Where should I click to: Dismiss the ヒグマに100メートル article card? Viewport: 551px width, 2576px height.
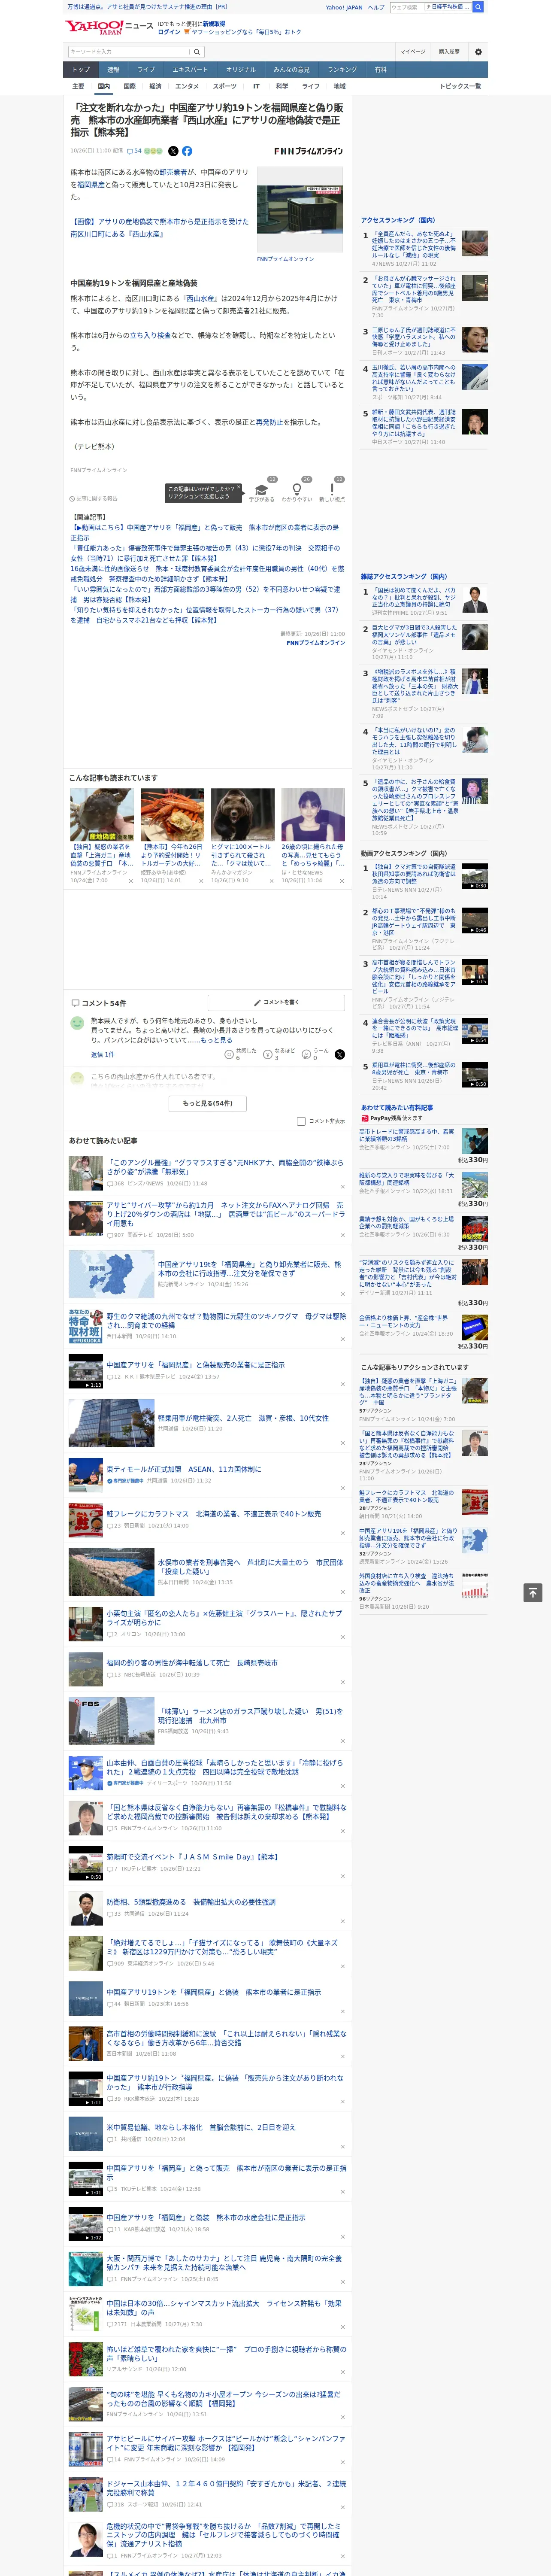[272, 881]
